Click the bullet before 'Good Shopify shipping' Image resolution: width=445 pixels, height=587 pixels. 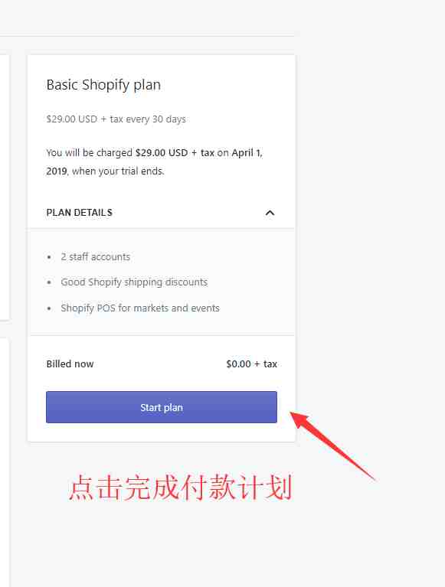pos(49,282)
